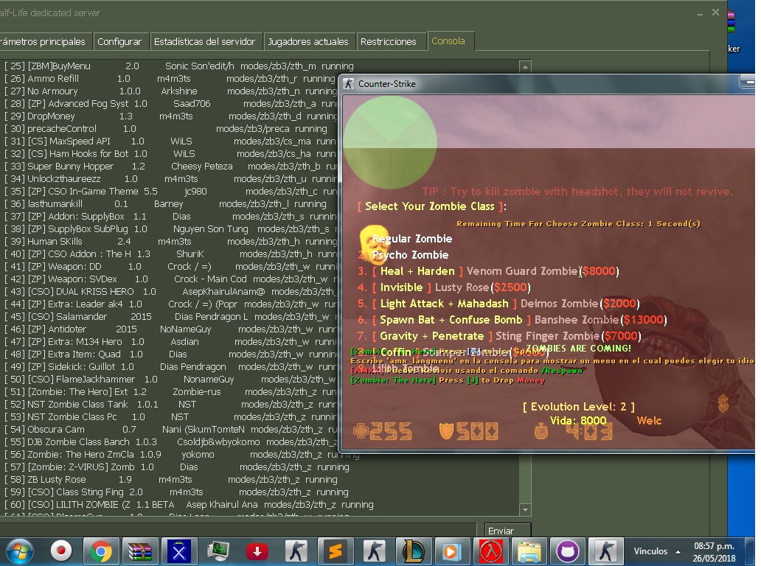Minimize the Half-Life dedicated server window
This screenshot has width=761, height=566.
coord(700,13)
